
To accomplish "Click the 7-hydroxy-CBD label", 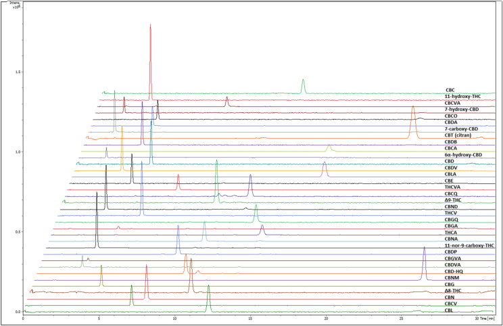I will (x=462, y=110).
